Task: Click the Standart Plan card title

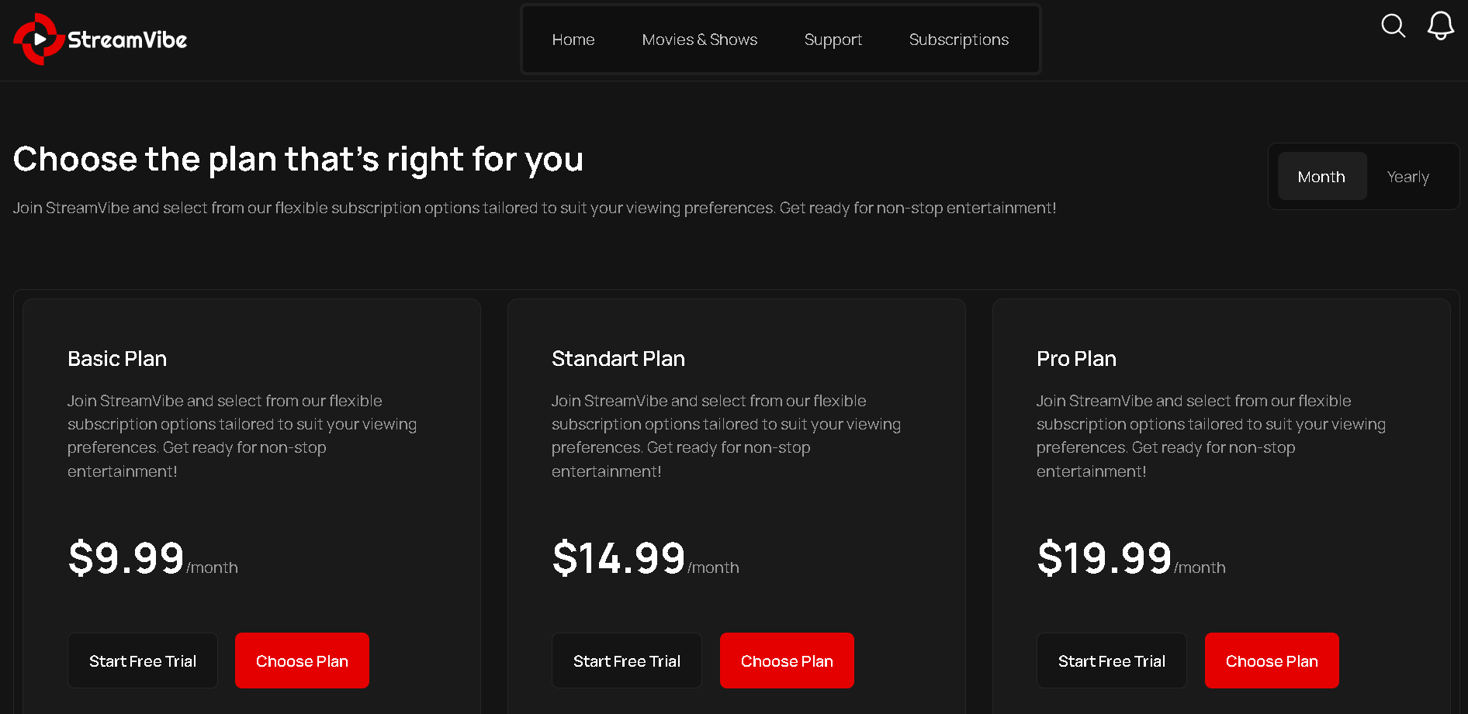Action: (618, 359)
